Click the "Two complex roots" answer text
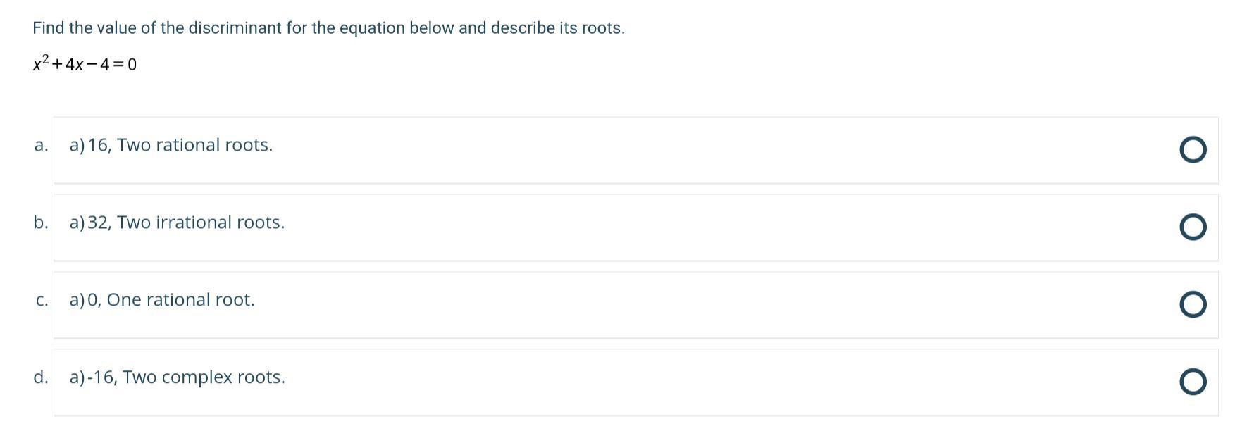This screenshot has height=431, width=1235. [204, 377]
